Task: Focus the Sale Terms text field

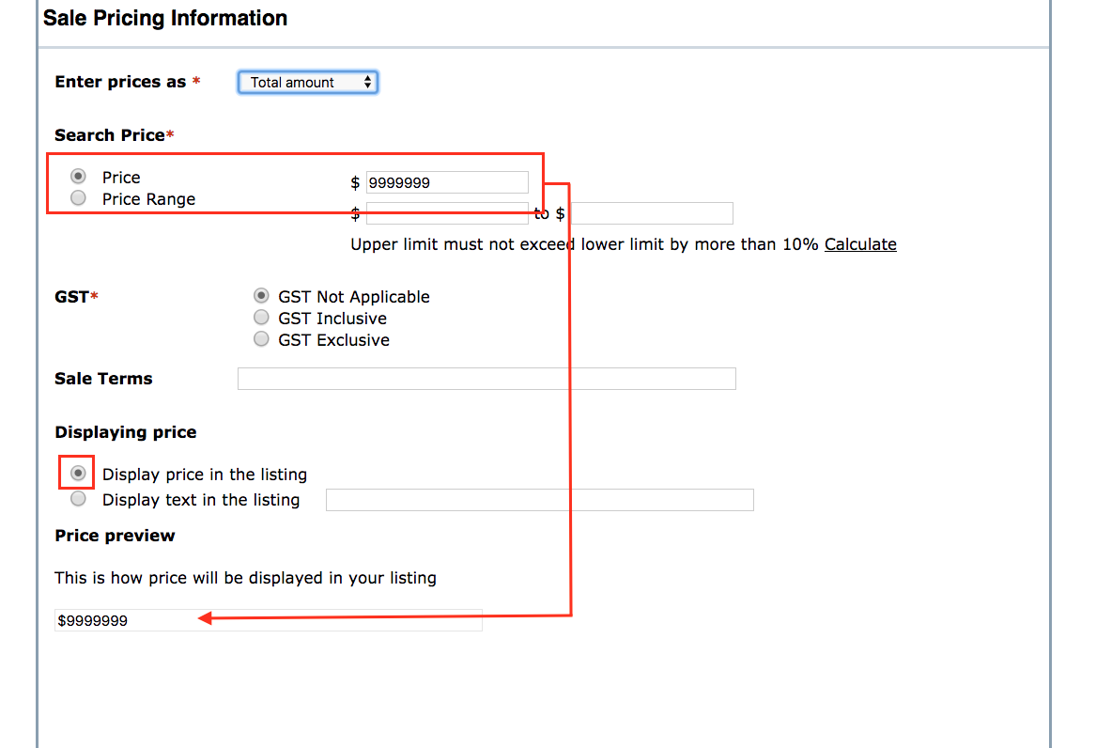Action: pos(486,379)
